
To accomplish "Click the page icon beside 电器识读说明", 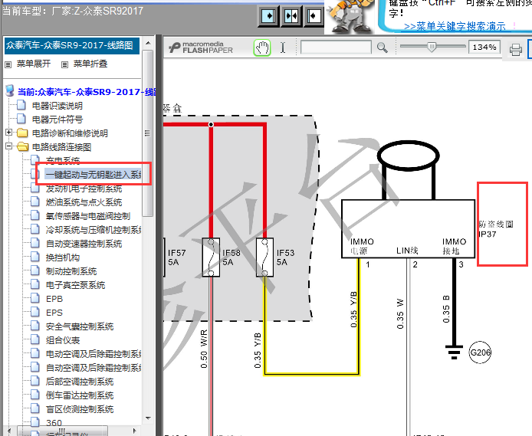I will pos(21,105).
